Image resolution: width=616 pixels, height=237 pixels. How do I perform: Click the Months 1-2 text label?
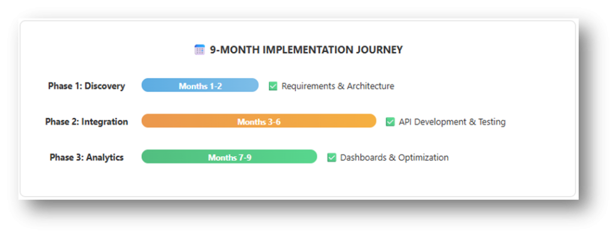[200, 86]
